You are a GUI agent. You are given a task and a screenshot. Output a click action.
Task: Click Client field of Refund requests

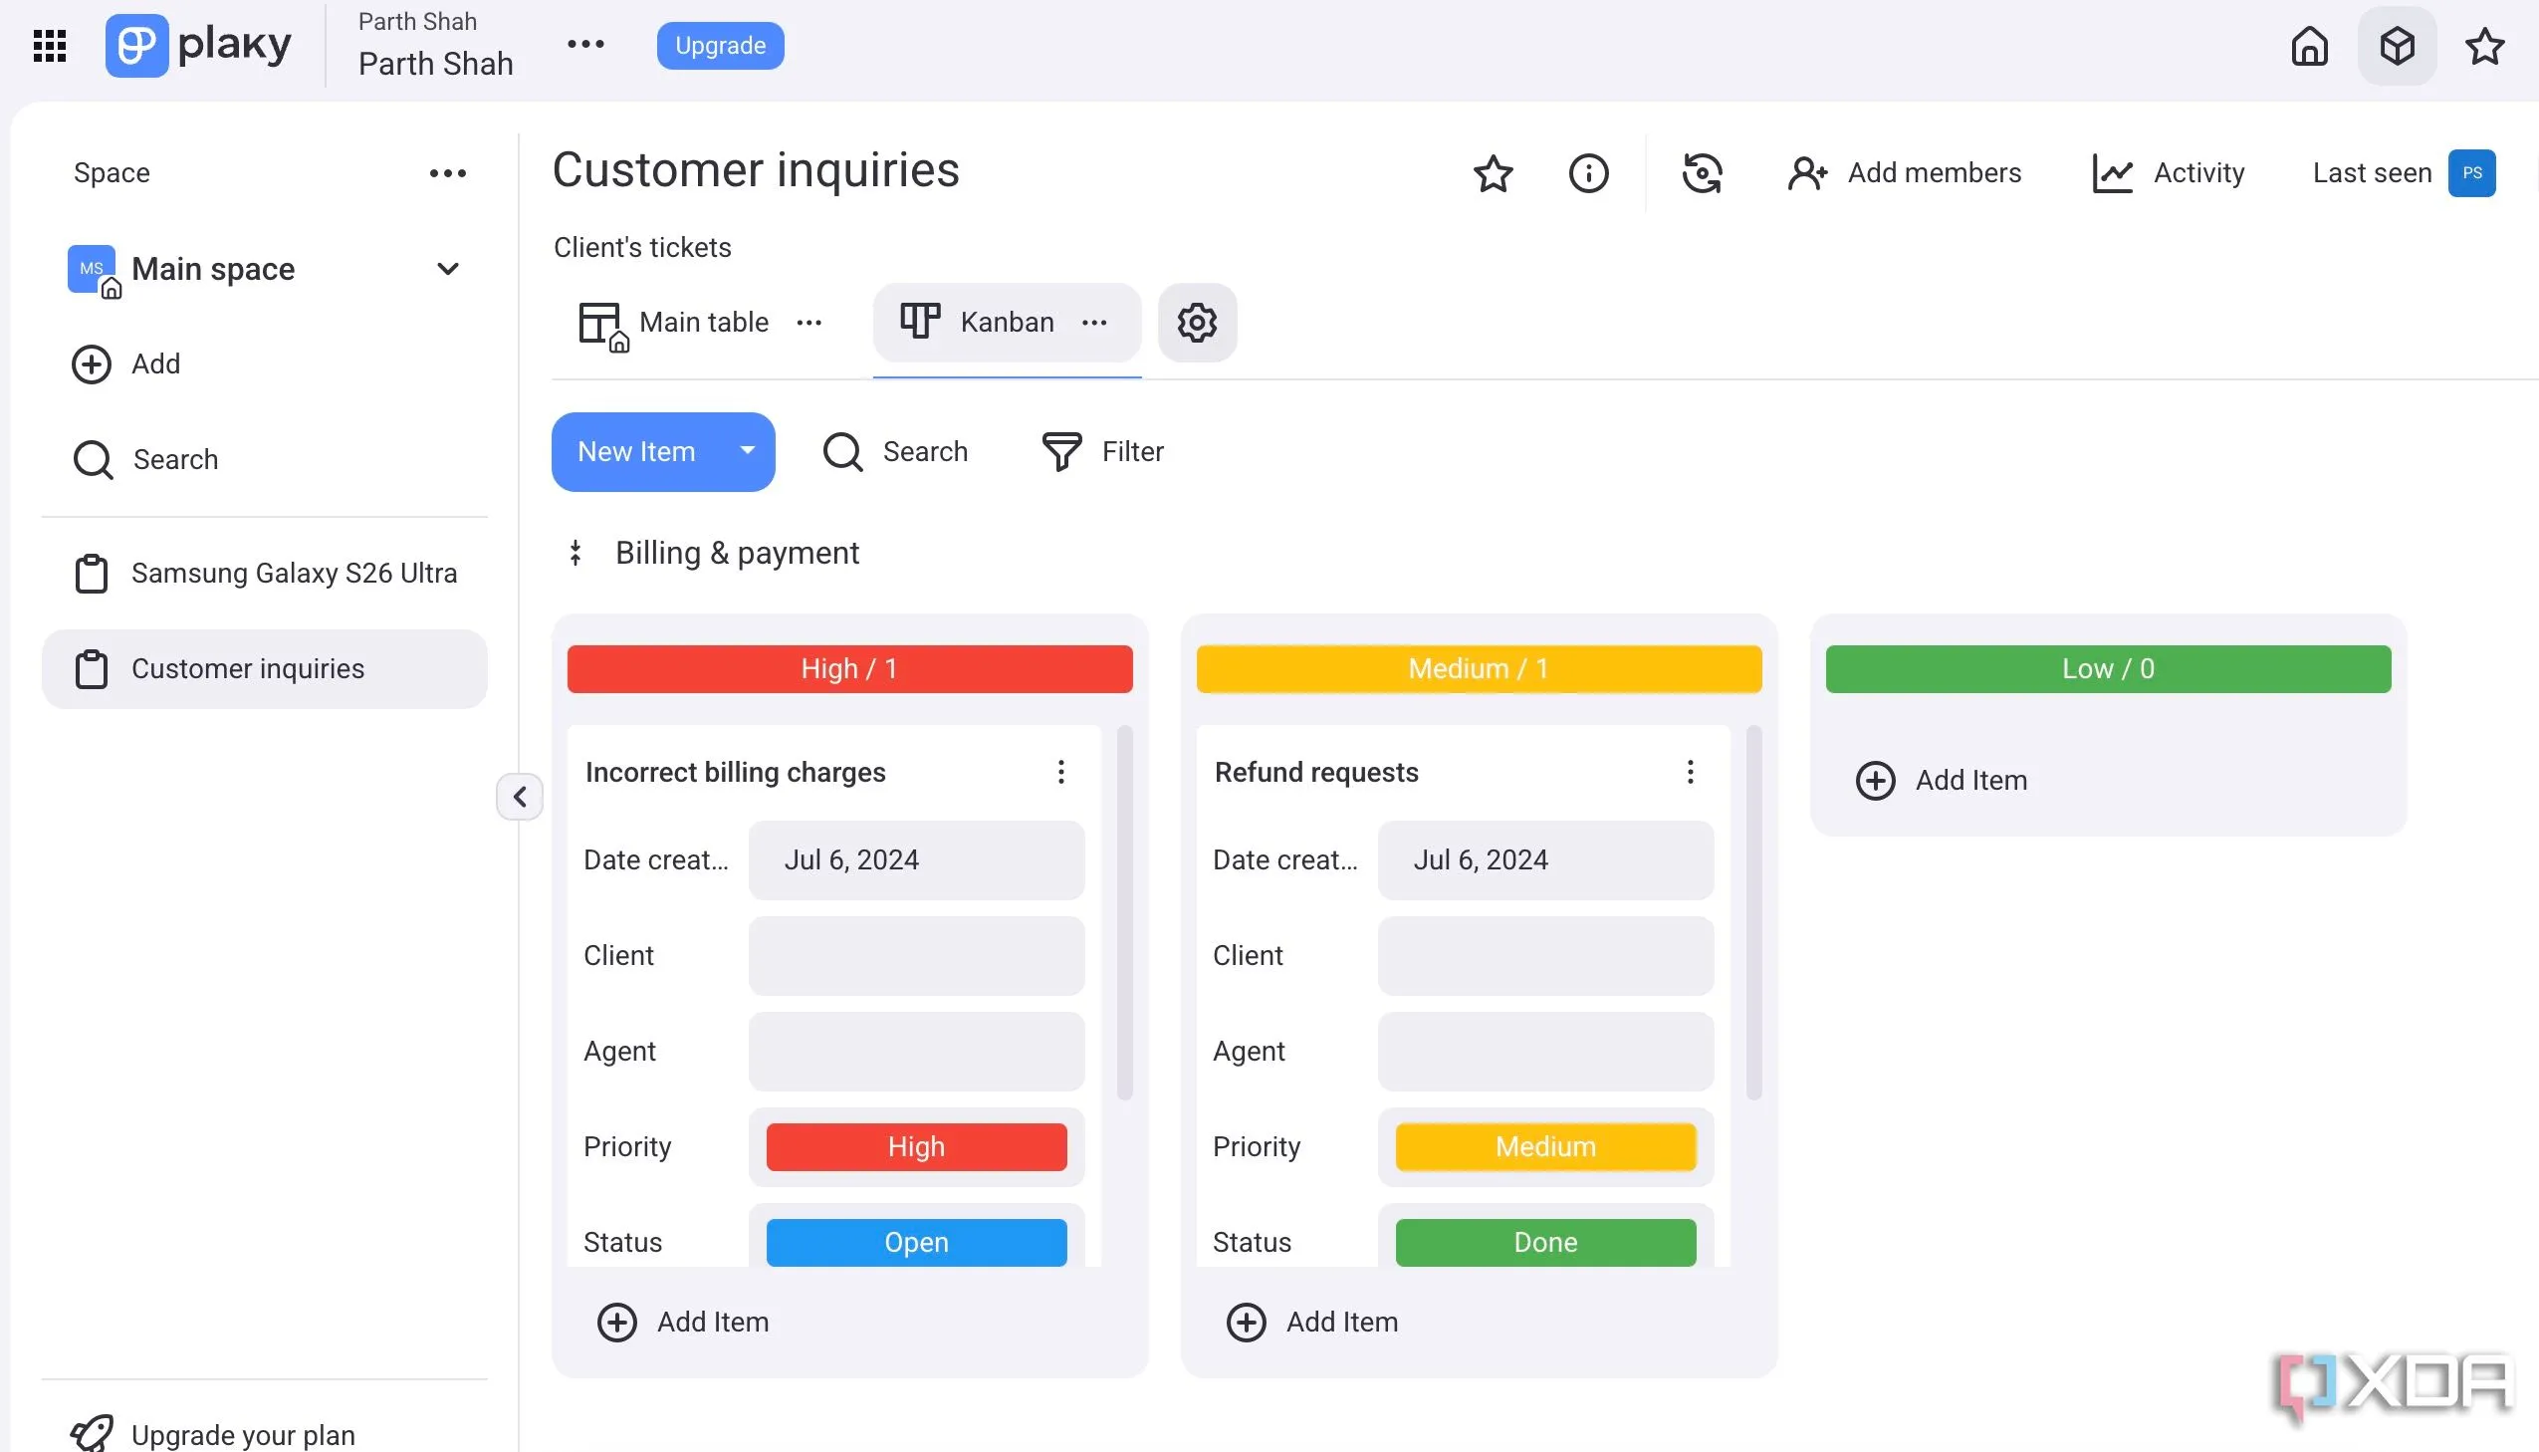click(1545, 956)
